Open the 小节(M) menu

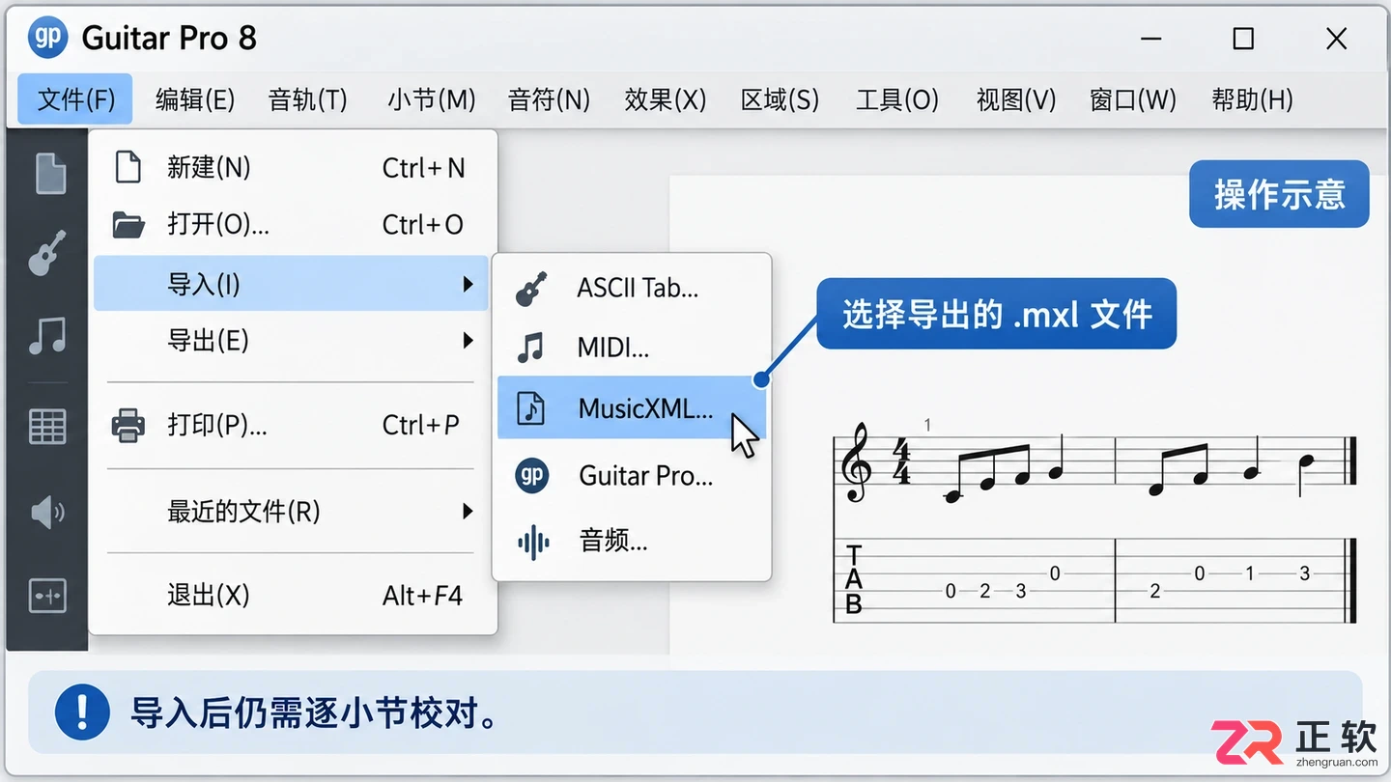tap(431, 99)
